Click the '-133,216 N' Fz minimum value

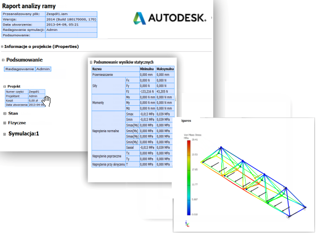pyautogui.click(x=148, y=92)
